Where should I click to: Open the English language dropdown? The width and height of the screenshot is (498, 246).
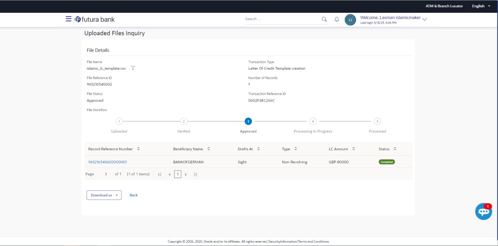(481, 6)
